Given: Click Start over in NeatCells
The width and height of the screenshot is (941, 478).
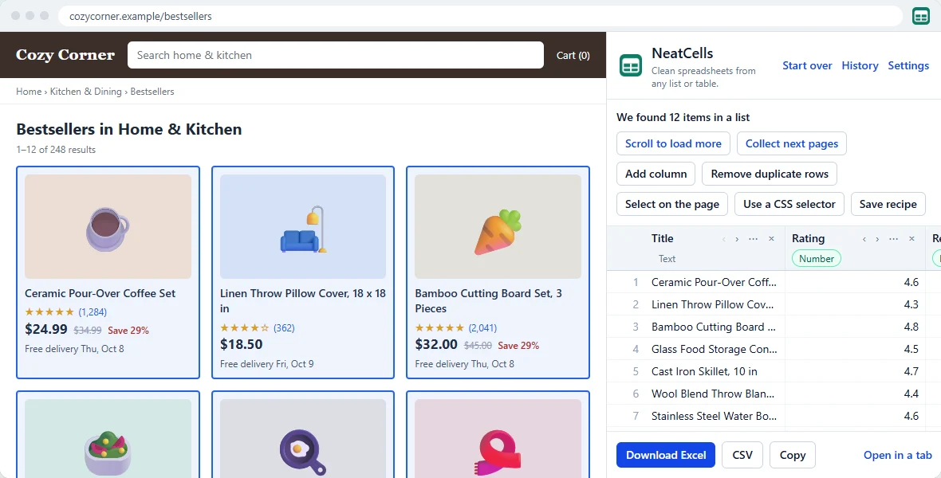Looking at the screenshot, I should (x=807, y=65).
